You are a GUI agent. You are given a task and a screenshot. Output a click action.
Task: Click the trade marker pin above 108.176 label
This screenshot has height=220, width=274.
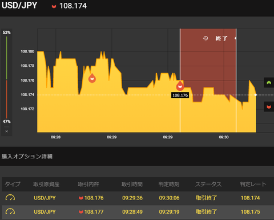pyautogui.click(x=180, y=86)
